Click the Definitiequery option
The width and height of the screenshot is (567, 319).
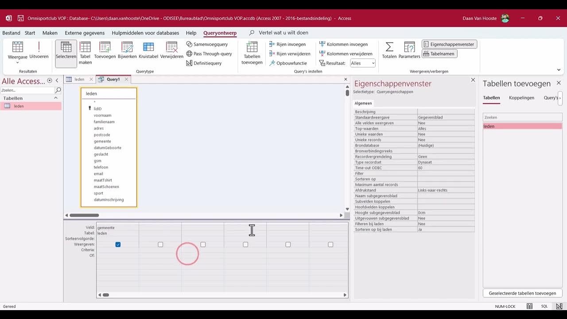204,63
